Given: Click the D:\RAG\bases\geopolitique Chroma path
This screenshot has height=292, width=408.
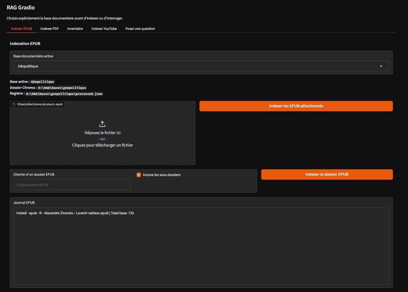Looking at the screenshot, I should (62, 88).
